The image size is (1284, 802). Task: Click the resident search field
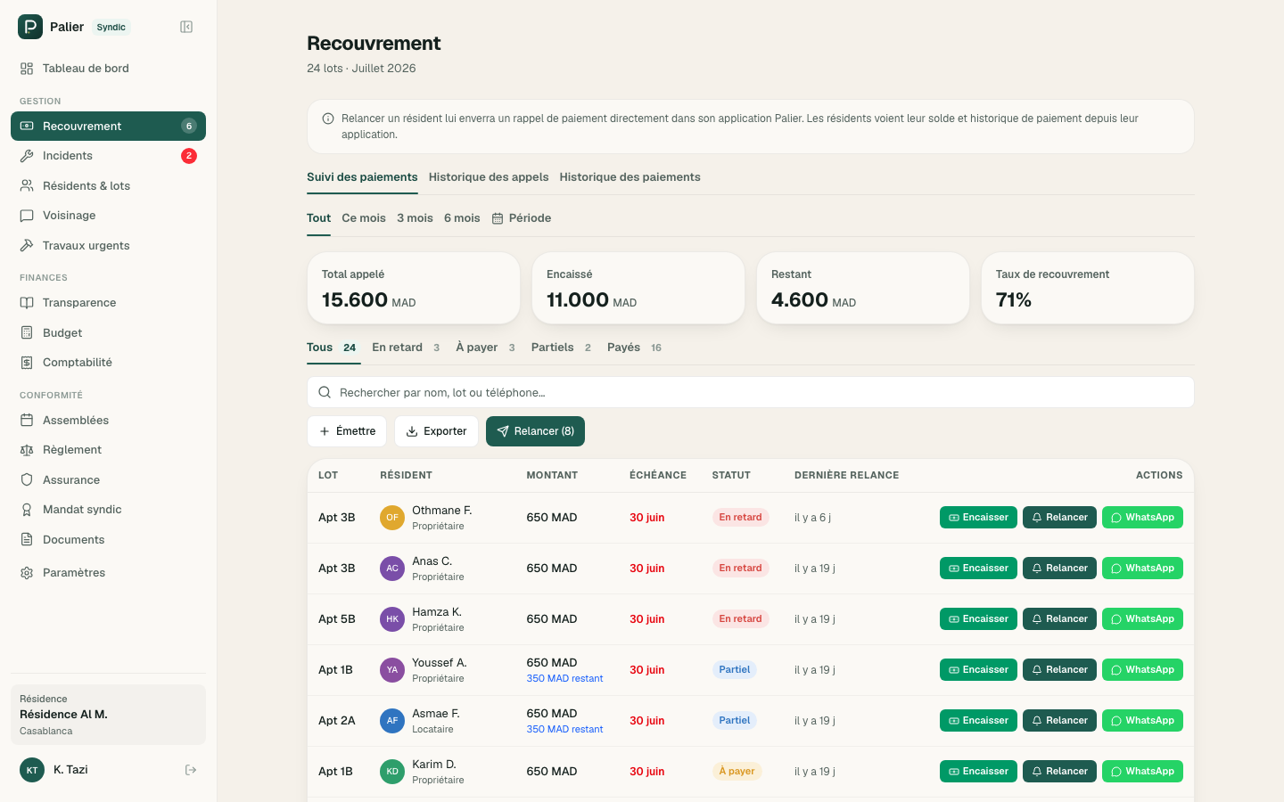tap(750, 392)
